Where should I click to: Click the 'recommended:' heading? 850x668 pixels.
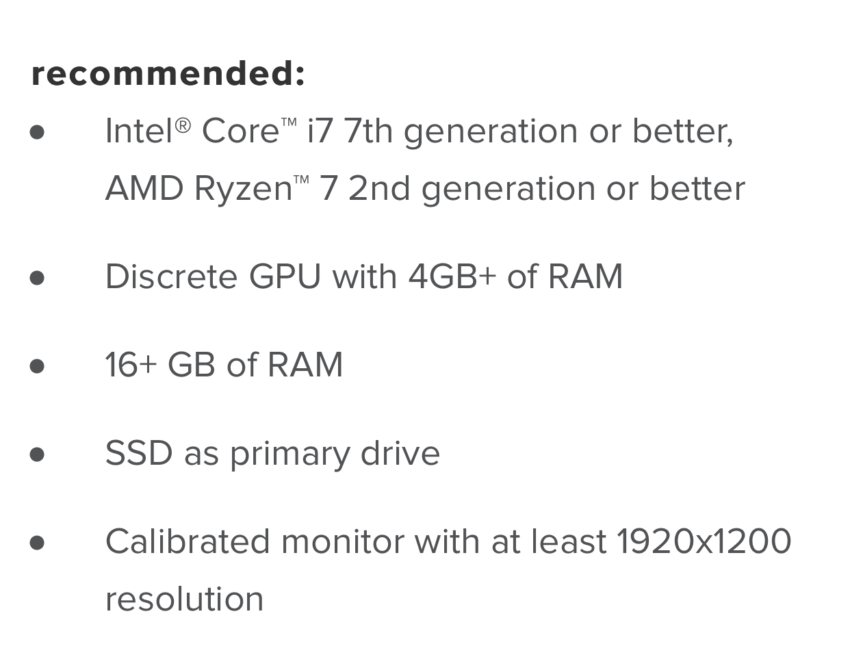pyautogui.click(x=168, y=73)
